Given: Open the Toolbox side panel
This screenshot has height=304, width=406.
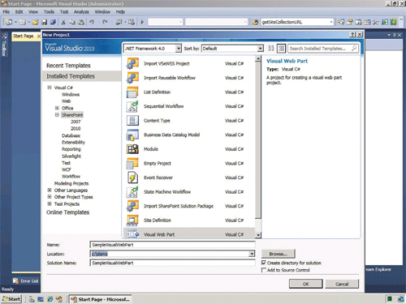Looking at the screenshot, I should [4, 45].
